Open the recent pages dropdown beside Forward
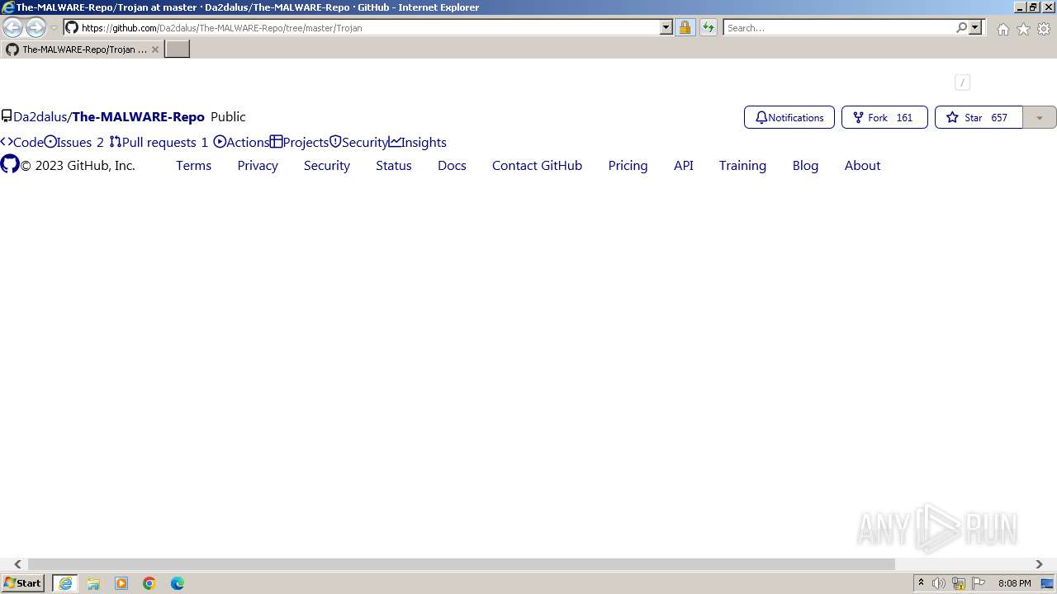This screenshot has width=1057, height=594. coord(54,28)
